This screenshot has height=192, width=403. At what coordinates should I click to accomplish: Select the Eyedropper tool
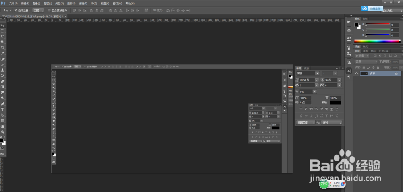point(3,54)
